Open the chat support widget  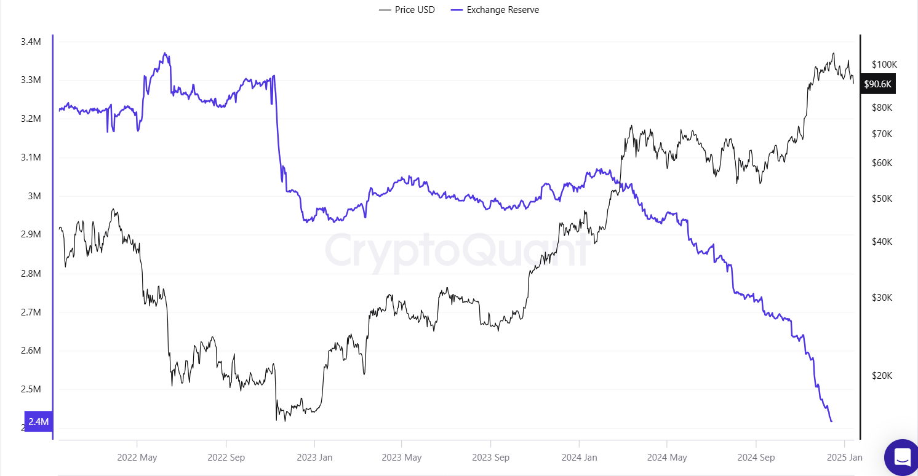pyautogui.click(x=902, y=458)
